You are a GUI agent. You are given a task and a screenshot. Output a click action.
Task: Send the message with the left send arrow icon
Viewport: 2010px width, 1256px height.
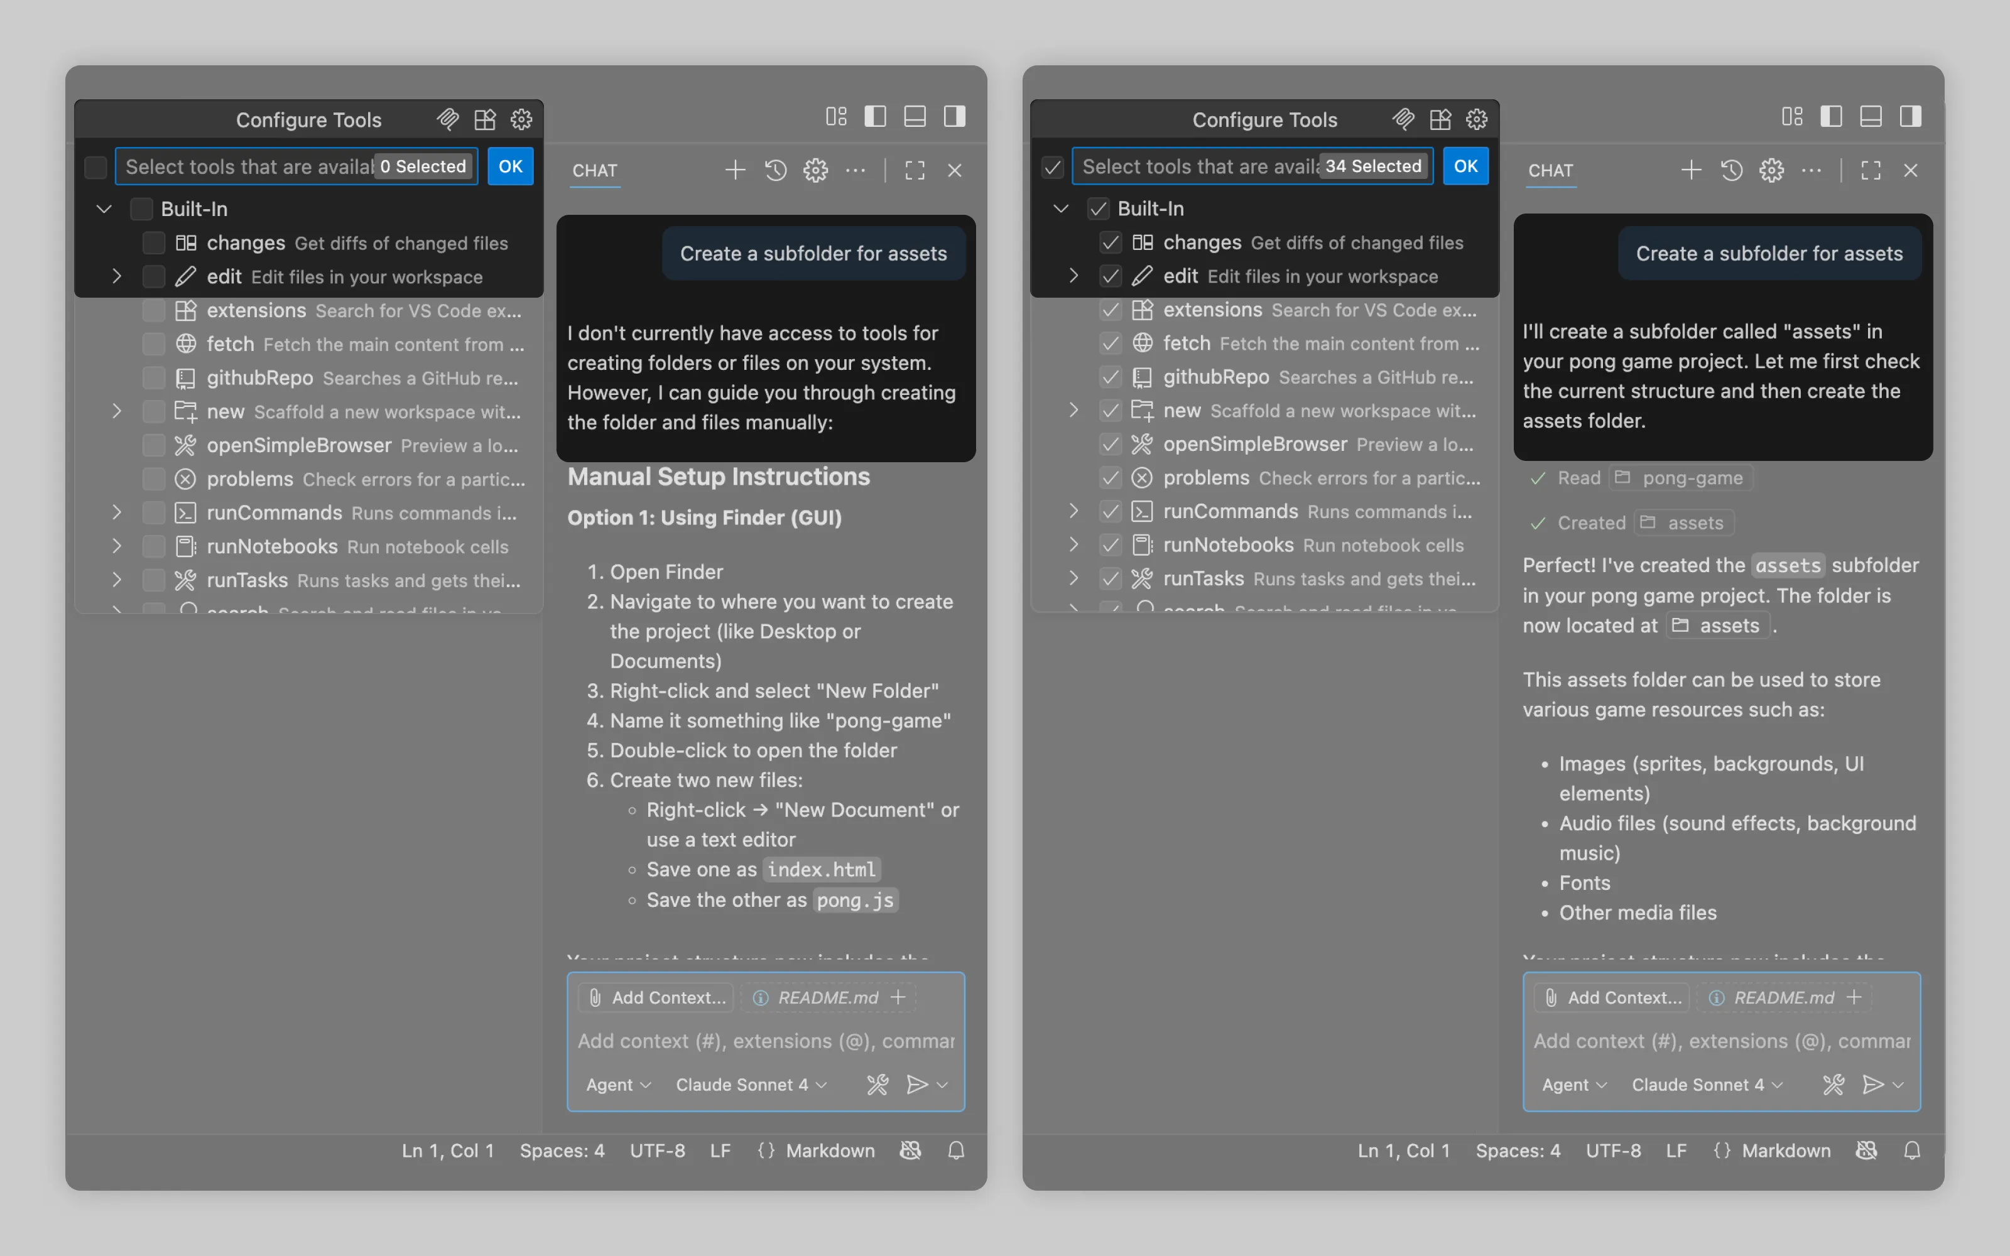point(916,1084)
